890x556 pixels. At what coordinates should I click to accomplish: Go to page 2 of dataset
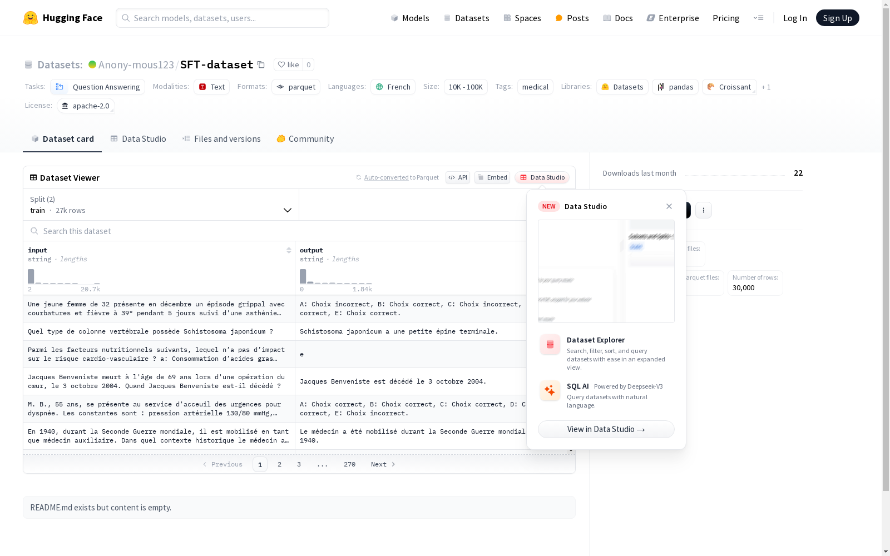pos(279,464)
